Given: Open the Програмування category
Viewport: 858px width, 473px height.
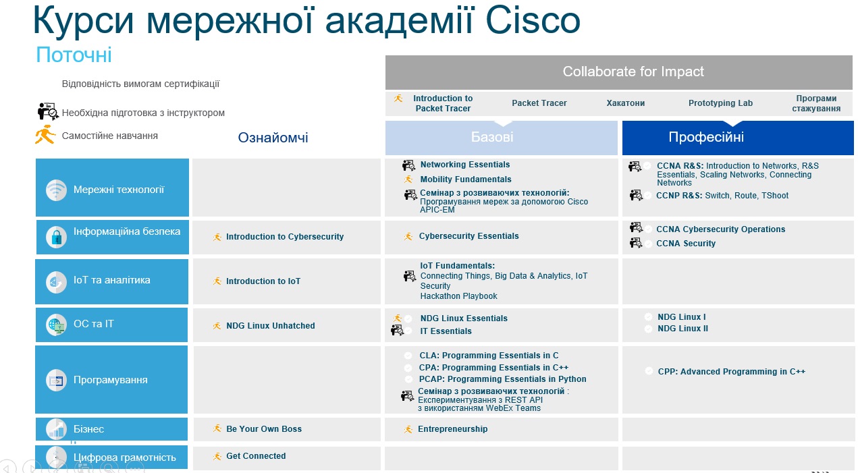Looking at the screenshot, I should point(112,380).
